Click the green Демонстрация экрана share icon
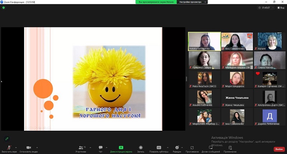287x154 pixels. coord(121,148)
